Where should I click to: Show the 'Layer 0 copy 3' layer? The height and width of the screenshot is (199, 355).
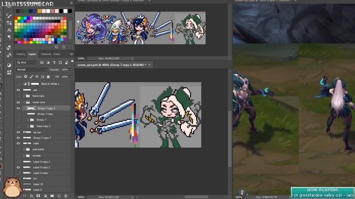point(18,161)
